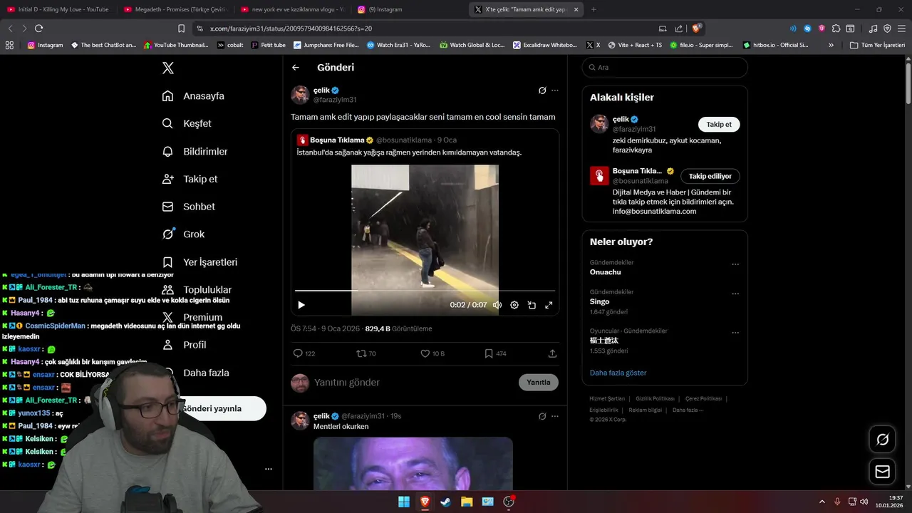Click the Brave Shields icon
The height and width of the screenshot is (513, 912).
[x=697, y=28]
